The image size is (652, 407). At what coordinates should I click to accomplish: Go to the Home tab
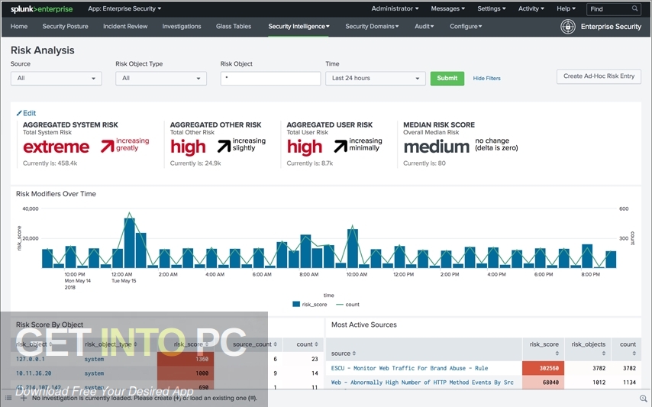pos(19,26)
